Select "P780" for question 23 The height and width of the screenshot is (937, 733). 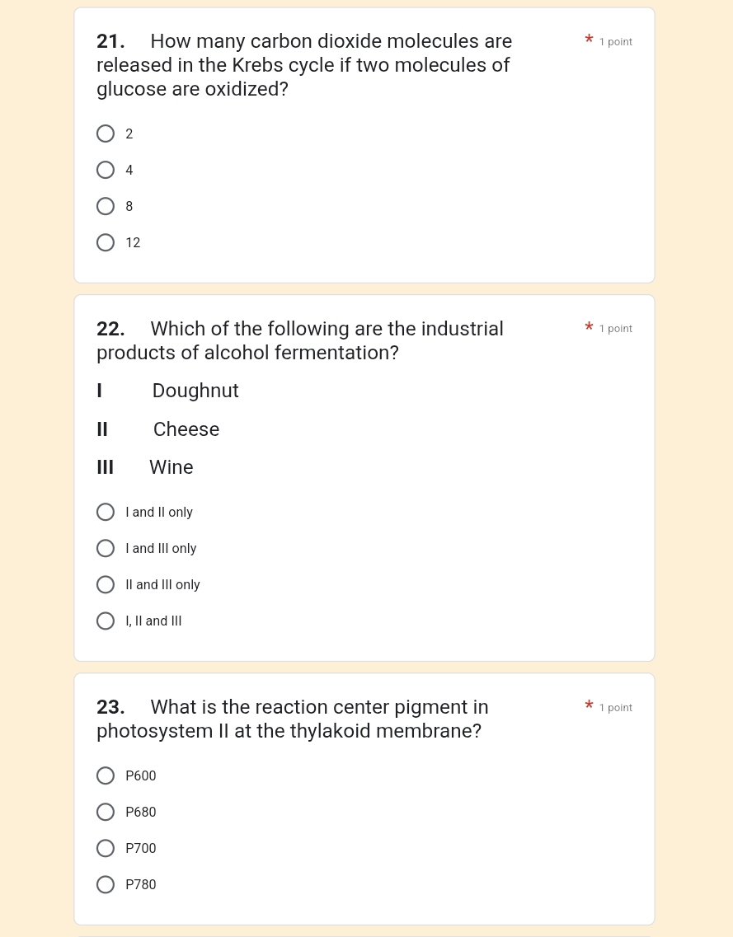(x=106, y=884)
